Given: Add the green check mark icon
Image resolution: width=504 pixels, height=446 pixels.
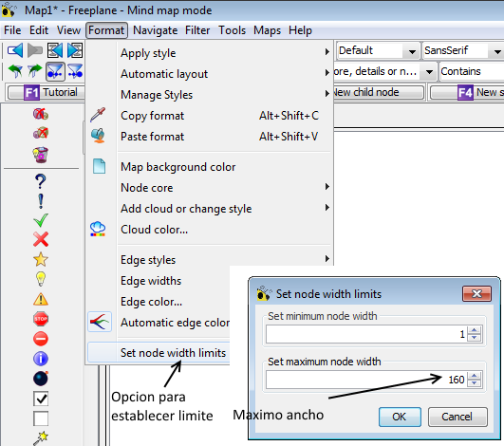Looking at the screenshot, I should (41, 220).
